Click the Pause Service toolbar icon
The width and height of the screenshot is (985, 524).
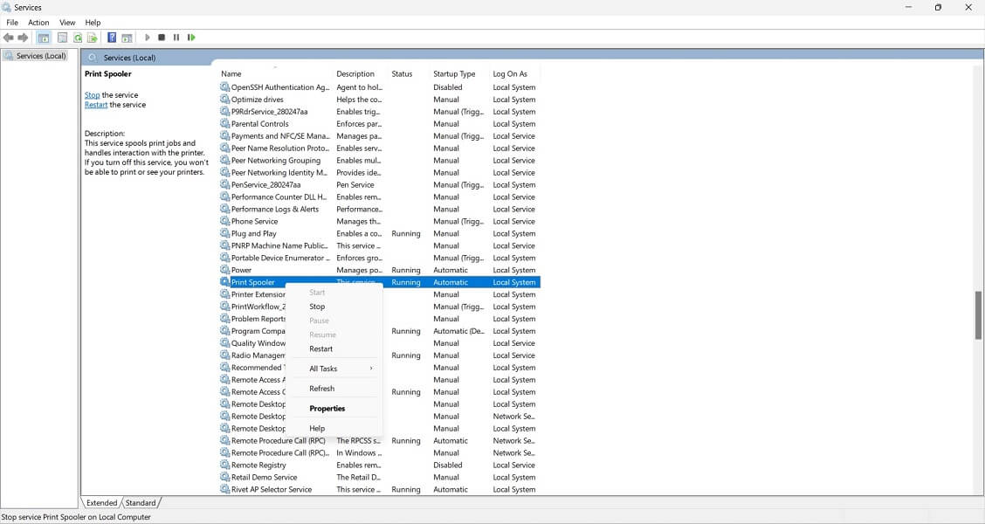[176, 37]
